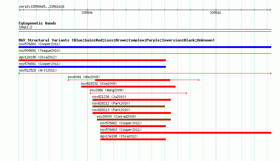Select the thin red nsv512526 line
This screenshot has width=280, height=161.
145,73
